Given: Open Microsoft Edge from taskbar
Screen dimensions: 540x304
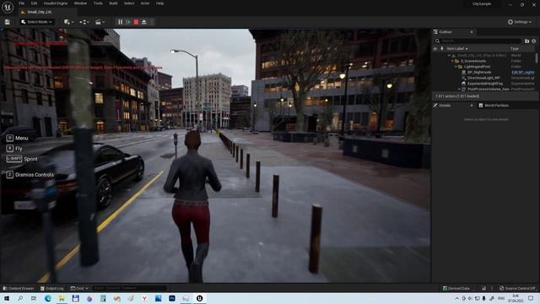Looking at the screenshot, I should coord(48,298).
